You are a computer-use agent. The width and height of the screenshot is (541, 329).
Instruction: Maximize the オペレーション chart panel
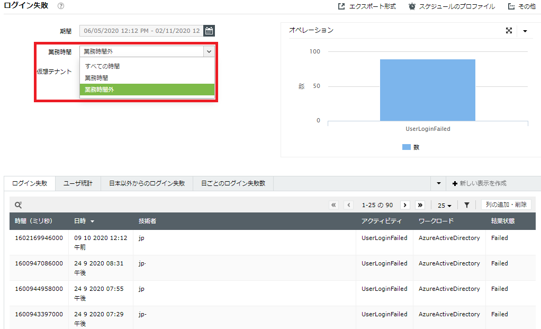(509, 30)
